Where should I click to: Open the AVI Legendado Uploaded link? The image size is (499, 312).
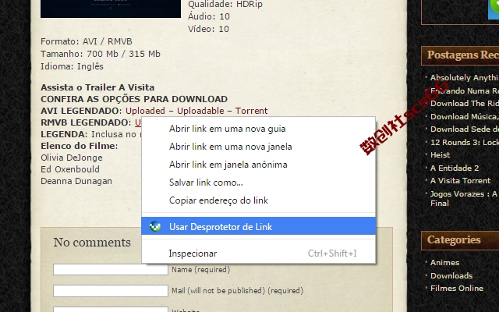tap(145, 111)
